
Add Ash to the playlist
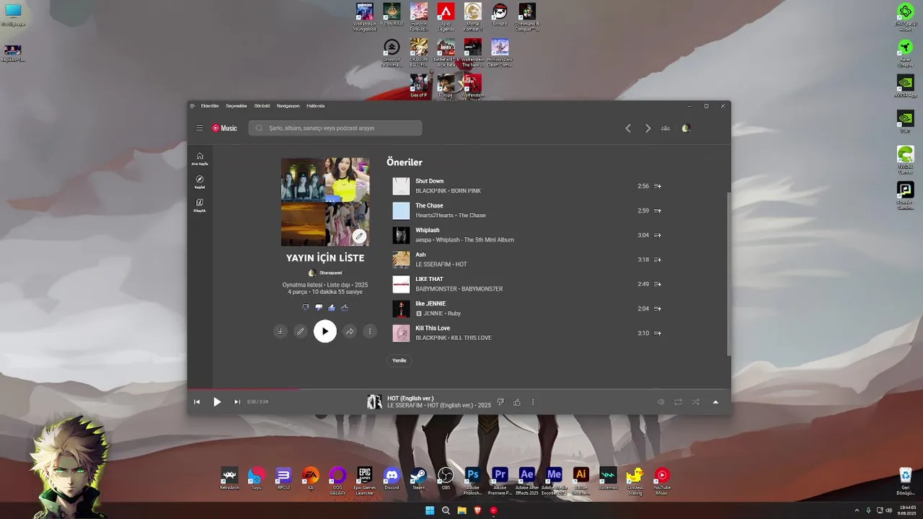[658, 259]
